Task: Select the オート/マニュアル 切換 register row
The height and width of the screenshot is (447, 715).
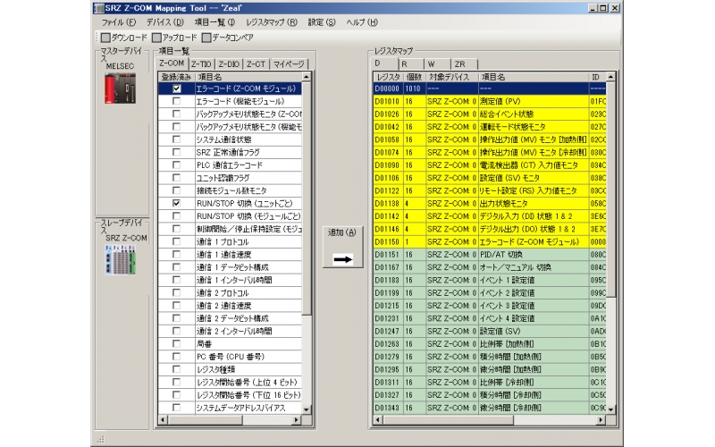Action: pyautogui.click(x=490, y=267)
